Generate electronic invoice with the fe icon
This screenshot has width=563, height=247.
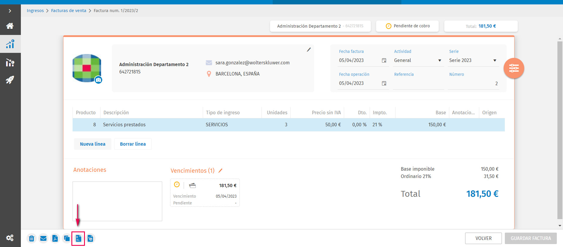click(90, 238)
